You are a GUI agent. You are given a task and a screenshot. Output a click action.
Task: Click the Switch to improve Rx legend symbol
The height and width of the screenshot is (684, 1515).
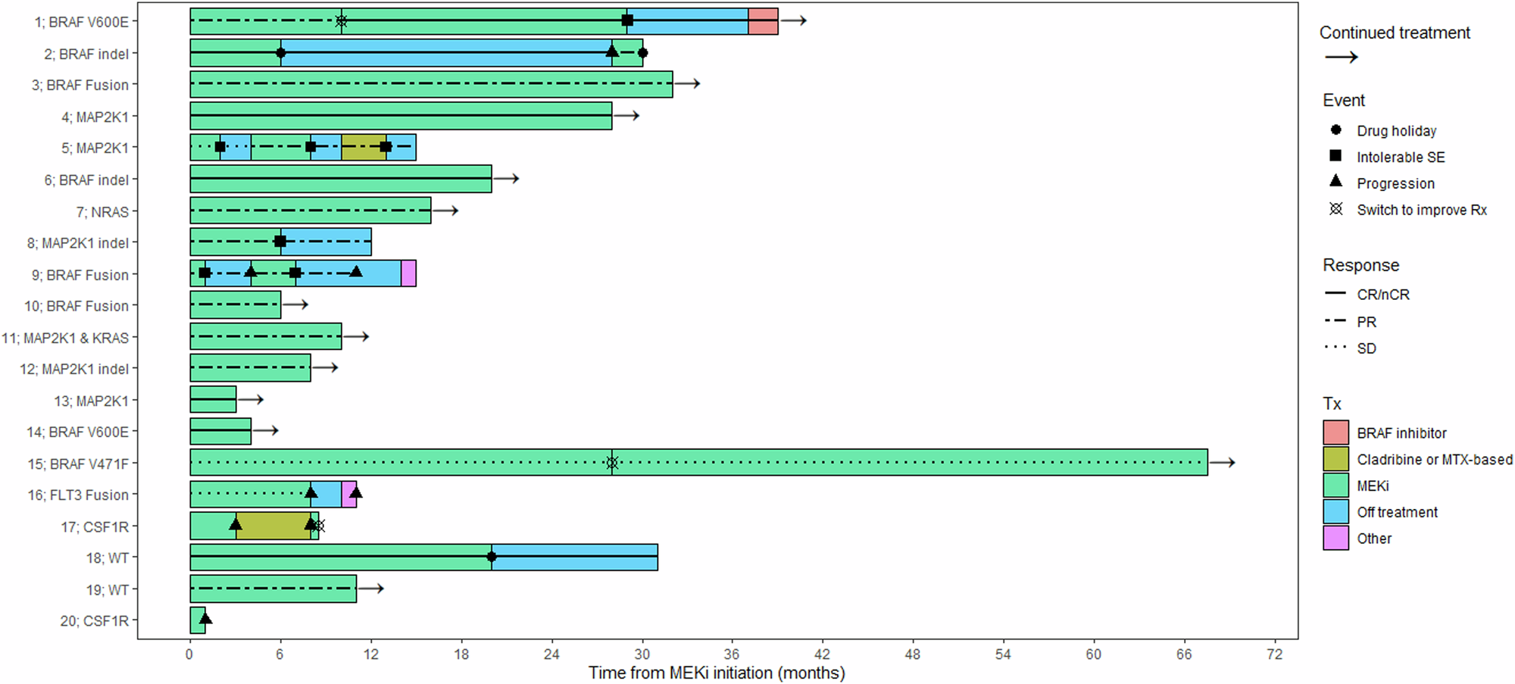pos(1335,209)
